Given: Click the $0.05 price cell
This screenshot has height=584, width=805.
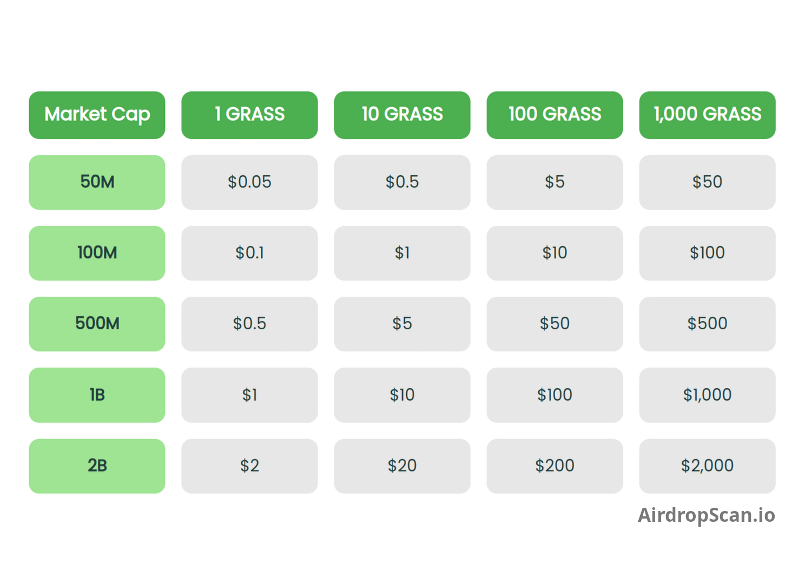Looking at the screenshot, I should [249, 182].
